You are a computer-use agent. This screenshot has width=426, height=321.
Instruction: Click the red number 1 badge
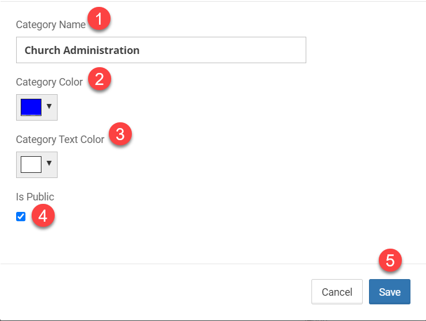(99, 20)
